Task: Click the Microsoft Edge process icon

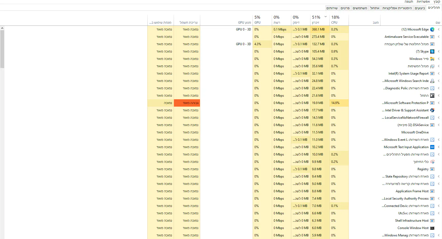Action: tap(432, 29)
